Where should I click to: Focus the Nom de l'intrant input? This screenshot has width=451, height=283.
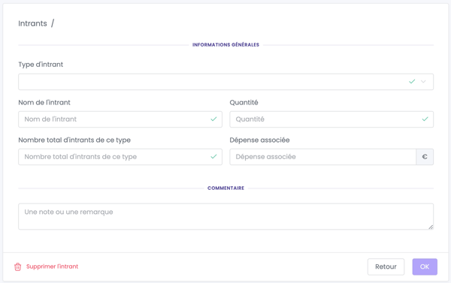(120, 119)
